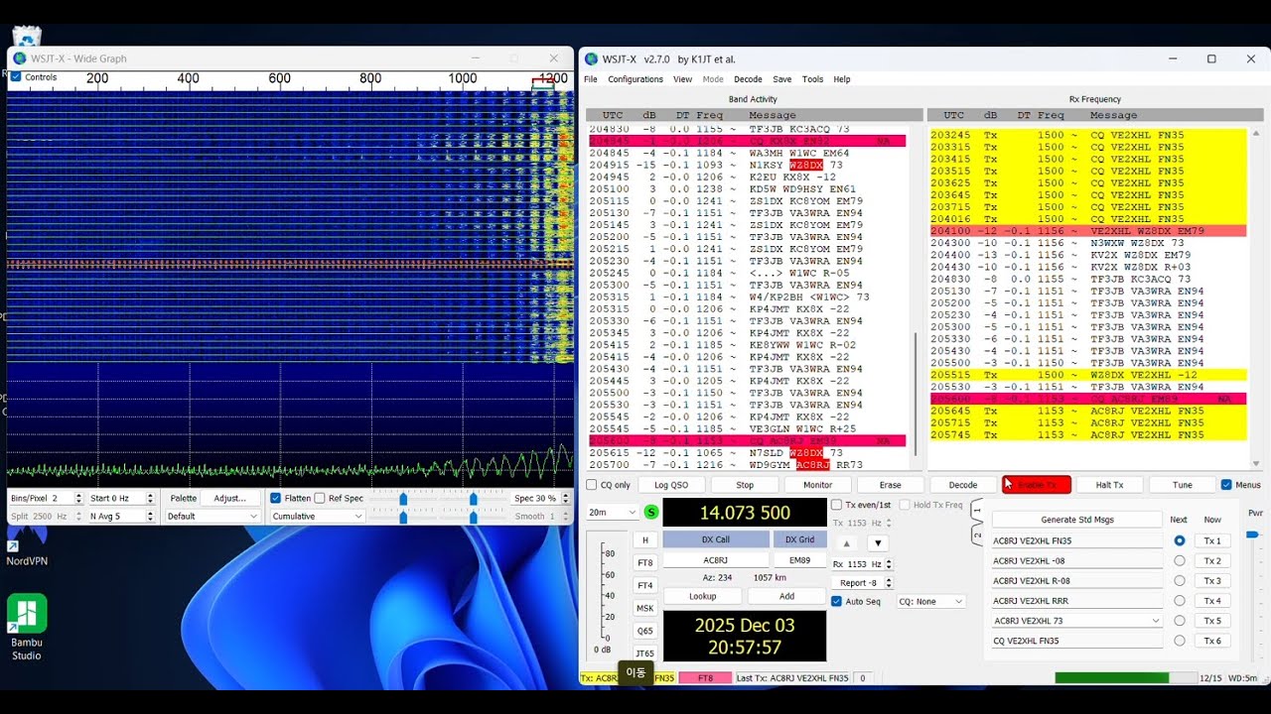Click the Adjust... palette button
Viewport: 1271px width, 714px height.
(x=230, y=498)
